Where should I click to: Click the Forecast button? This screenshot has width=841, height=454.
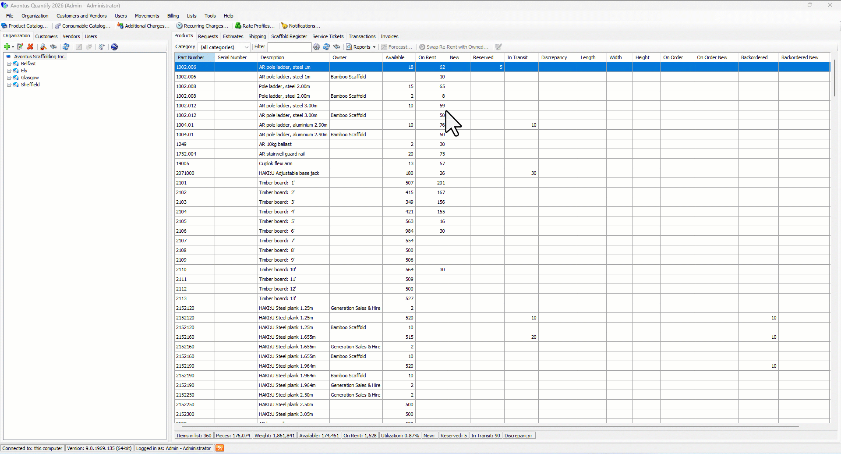click(x=397, y=47)
